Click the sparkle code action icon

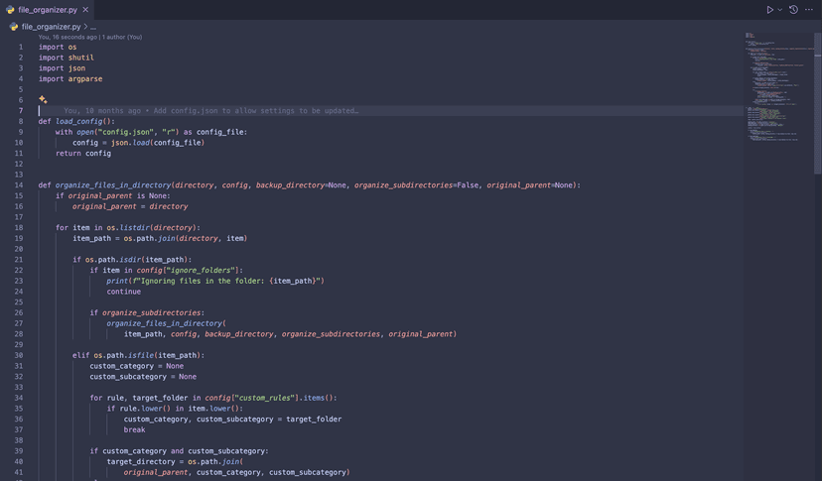[43, 99]
